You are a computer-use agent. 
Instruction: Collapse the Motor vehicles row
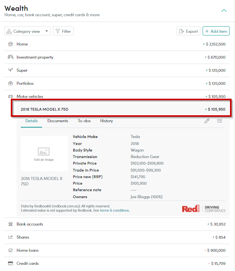[117, 96]
